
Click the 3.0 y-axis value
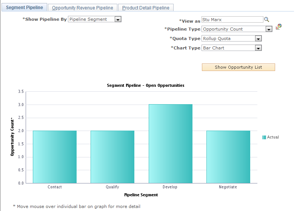pos(21,105)
